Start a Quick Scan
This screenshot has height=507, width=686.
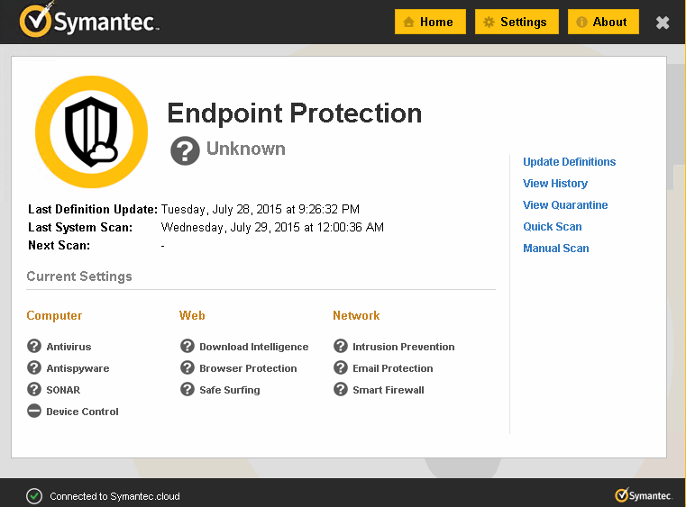pyautogui.click(x=553, y=227)
